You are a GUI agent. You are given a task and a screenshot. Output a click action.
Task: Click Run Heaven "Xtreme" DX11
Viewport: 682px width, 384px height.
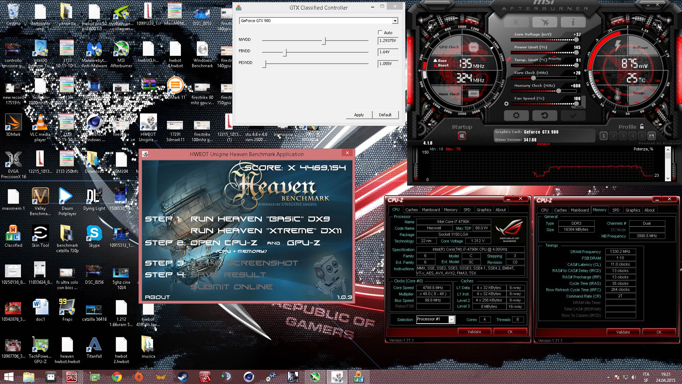click(266, 231)
